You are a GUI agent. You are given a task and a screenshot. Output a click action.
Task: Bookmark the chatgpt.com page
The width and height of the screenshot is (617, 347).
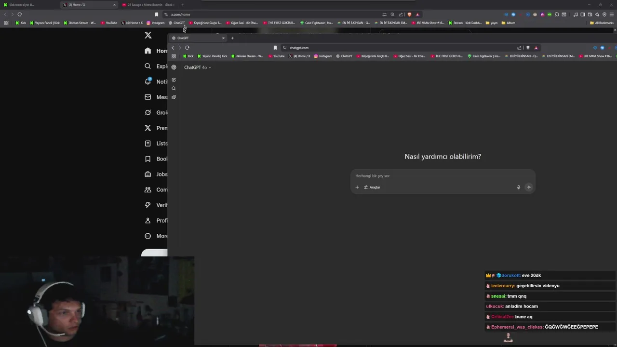275,48
